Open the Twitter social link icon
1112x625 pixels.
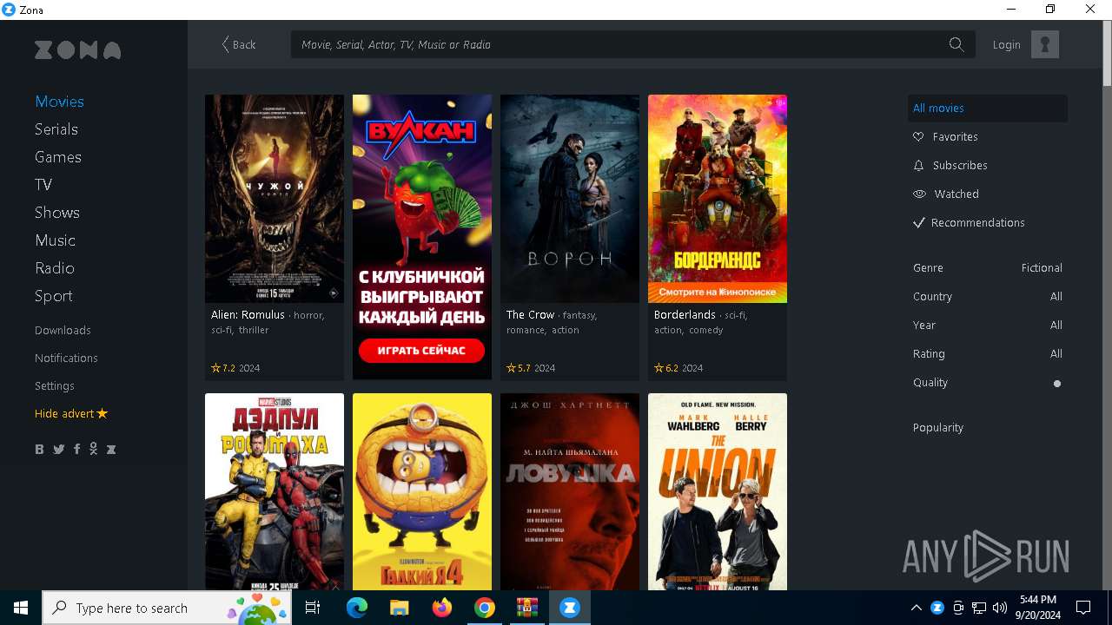coord(58,449)
